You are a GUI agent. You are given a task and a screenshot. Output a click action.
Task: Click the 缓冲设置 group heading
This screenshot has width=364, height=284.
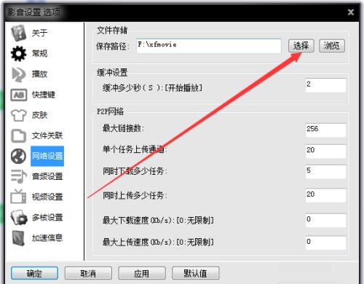(x=112, y=73)
